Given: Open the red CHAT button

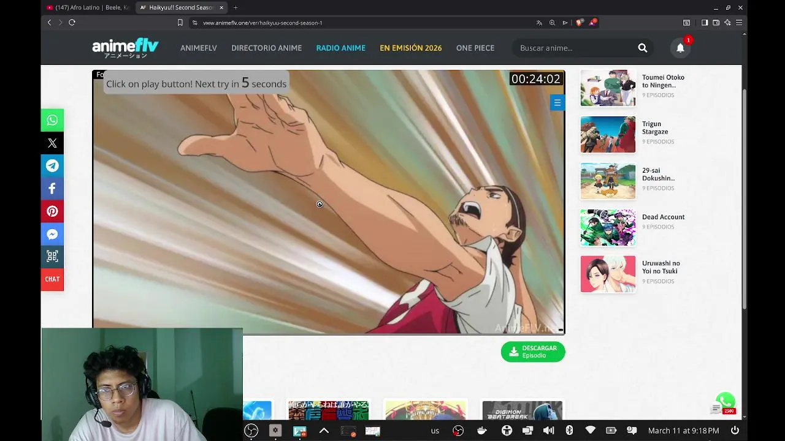Looking at the screenshot, I should pos(52,279).
